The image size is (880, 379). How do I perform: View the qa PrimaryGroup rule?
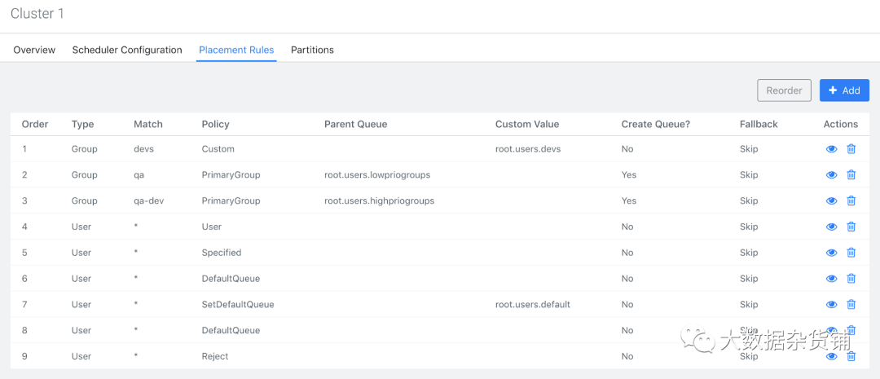click(831, 175)
